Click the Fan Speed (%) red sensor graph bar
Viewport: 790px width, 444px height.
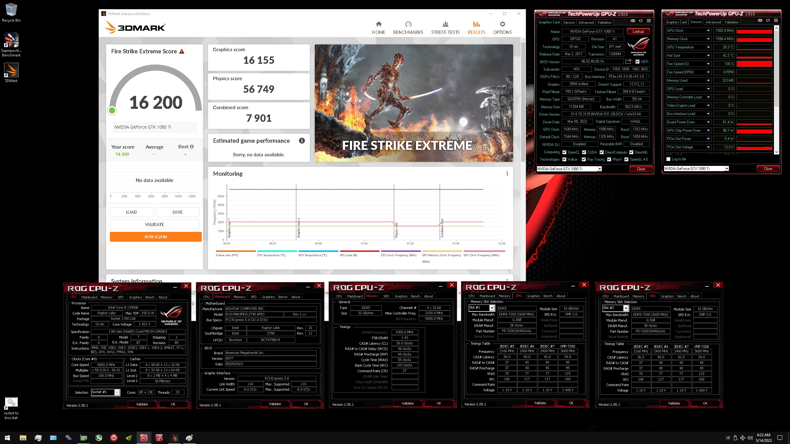(x=754, y=64)
